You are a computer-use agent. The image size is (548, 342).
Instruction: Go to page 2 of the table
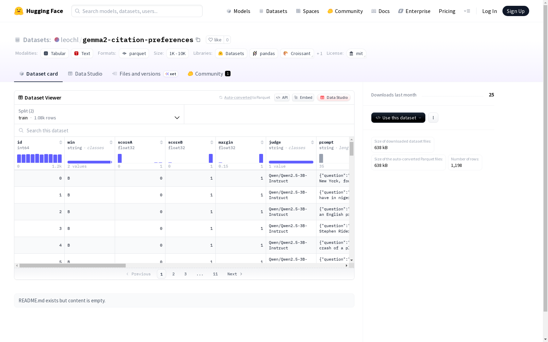point(174,274)
